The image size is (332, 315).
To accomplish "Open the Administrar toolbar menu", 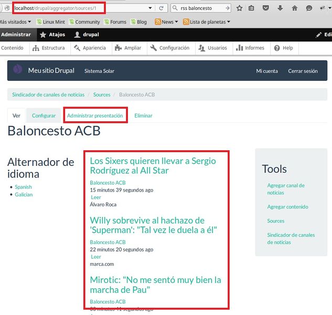I will click(16, 35).
